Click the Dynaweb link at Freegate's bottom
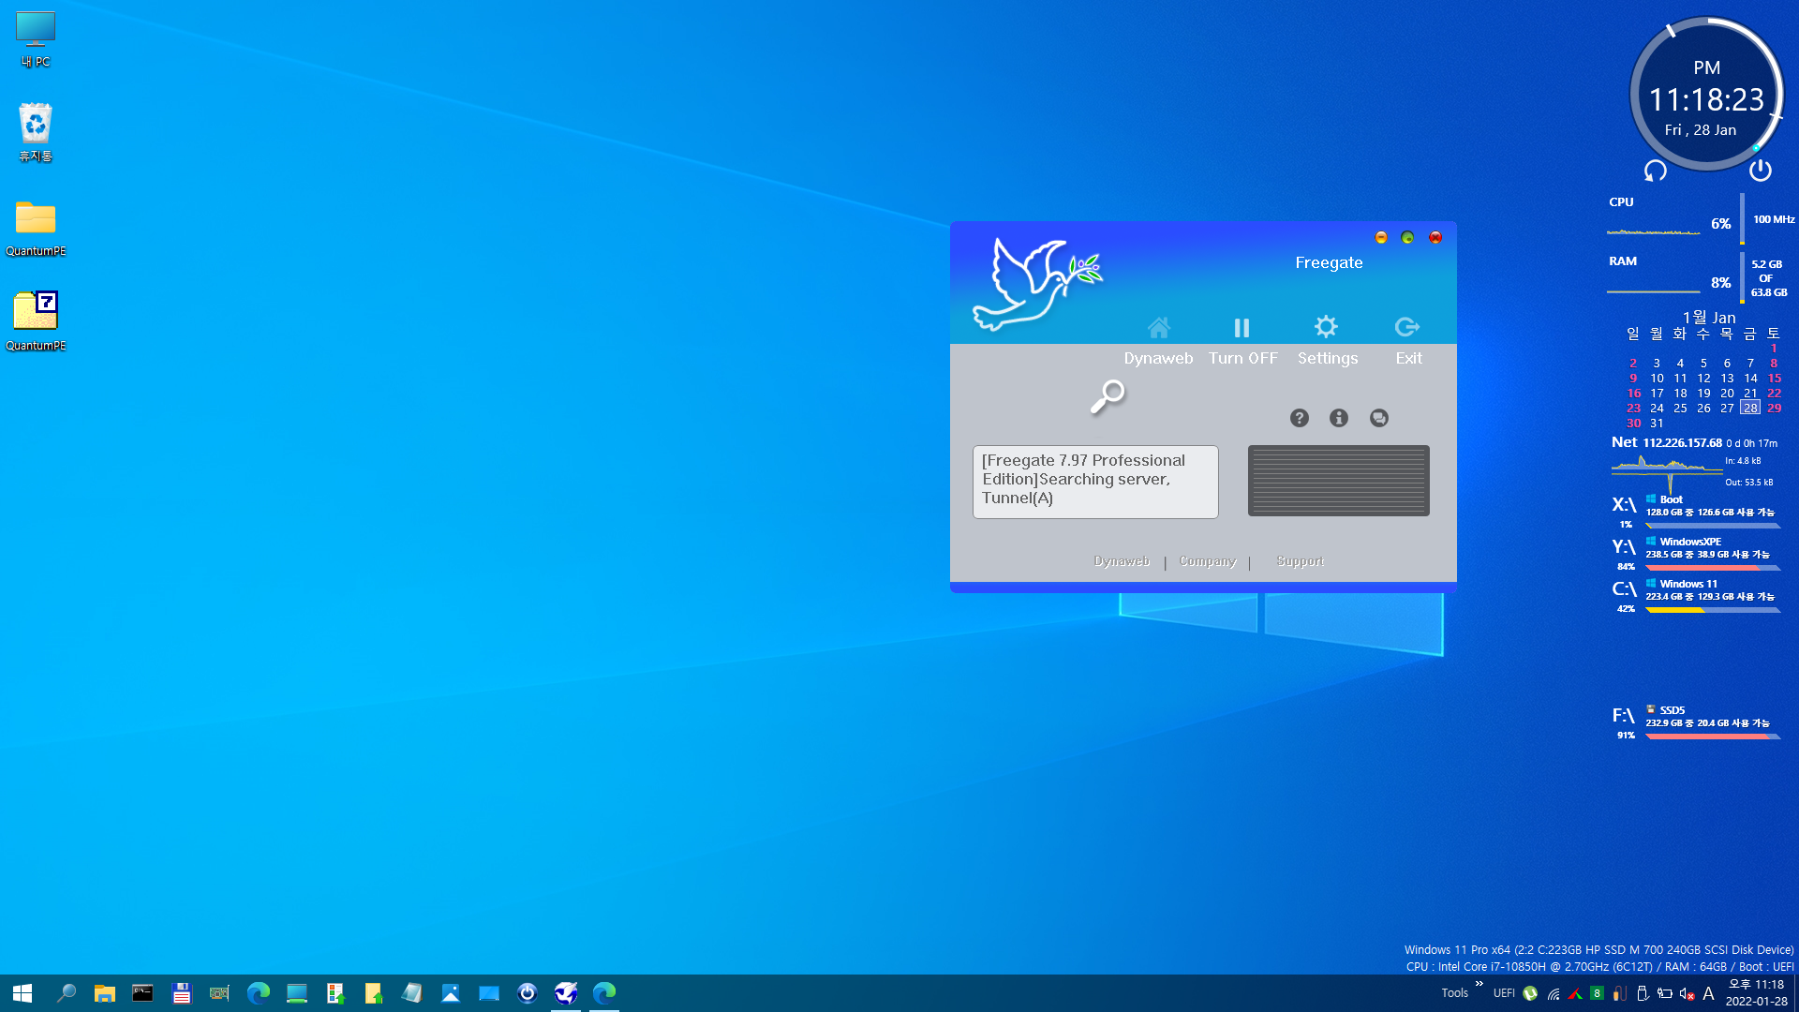Screen dimensions: 1799x1012 click(x=1122, y=561)
